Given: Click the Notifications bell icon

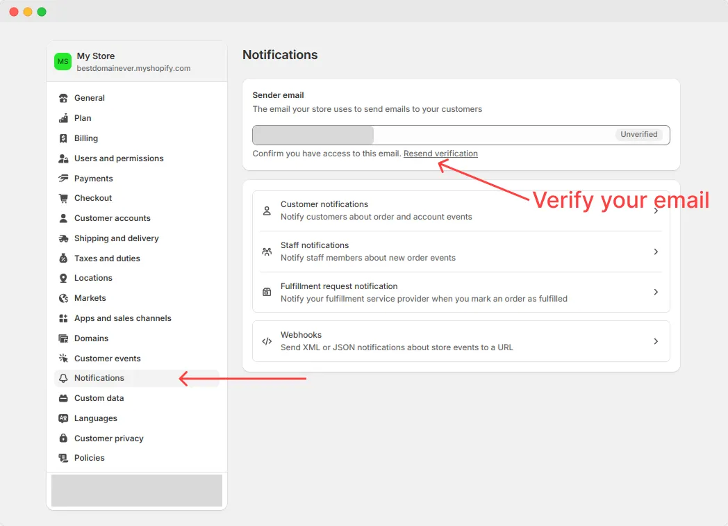Looking at the screenshot, I should coord(64,378).
